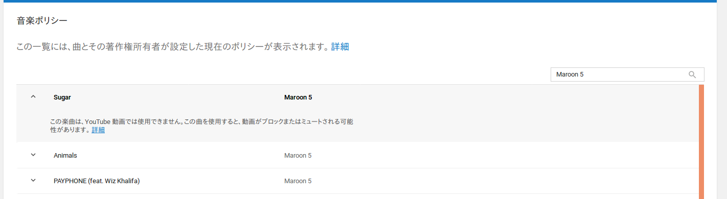Expand the Animals song entry
The image size is (727, 199).
tap(33, 155)
